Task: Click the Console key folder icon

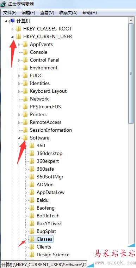Action: (25, 52)
